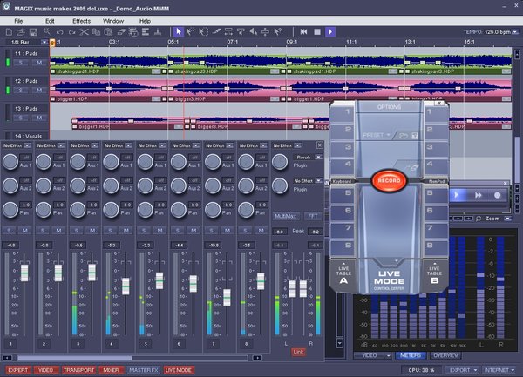Toggle the MASTER FX button

144,370
